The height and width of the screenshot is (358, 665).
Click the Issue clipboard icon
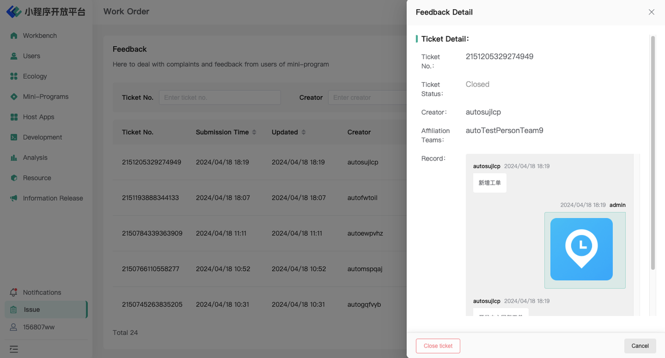[14, 310]
